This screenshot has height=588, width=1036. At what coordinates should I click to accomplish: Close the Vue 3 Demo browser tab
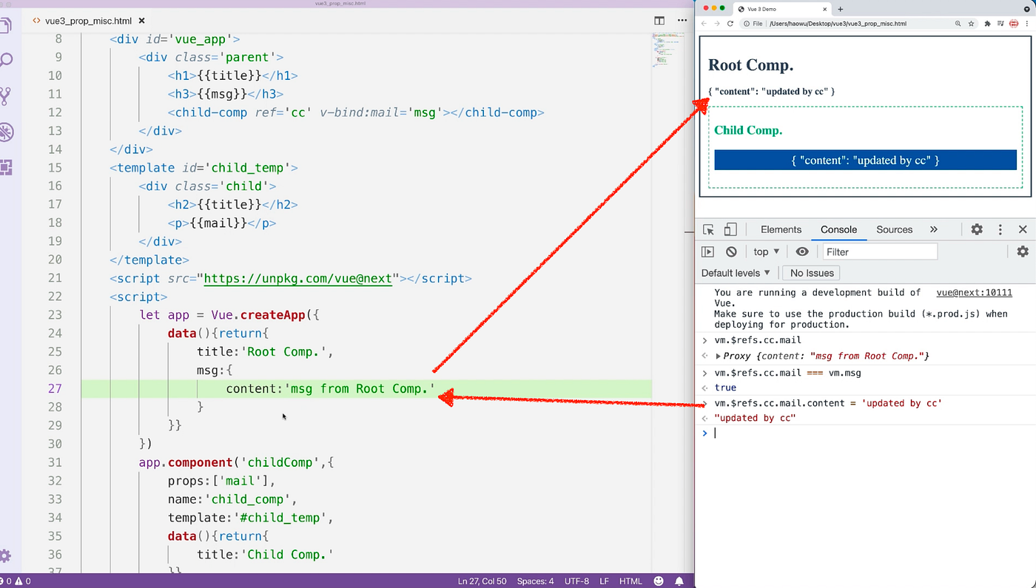point(825,9)
